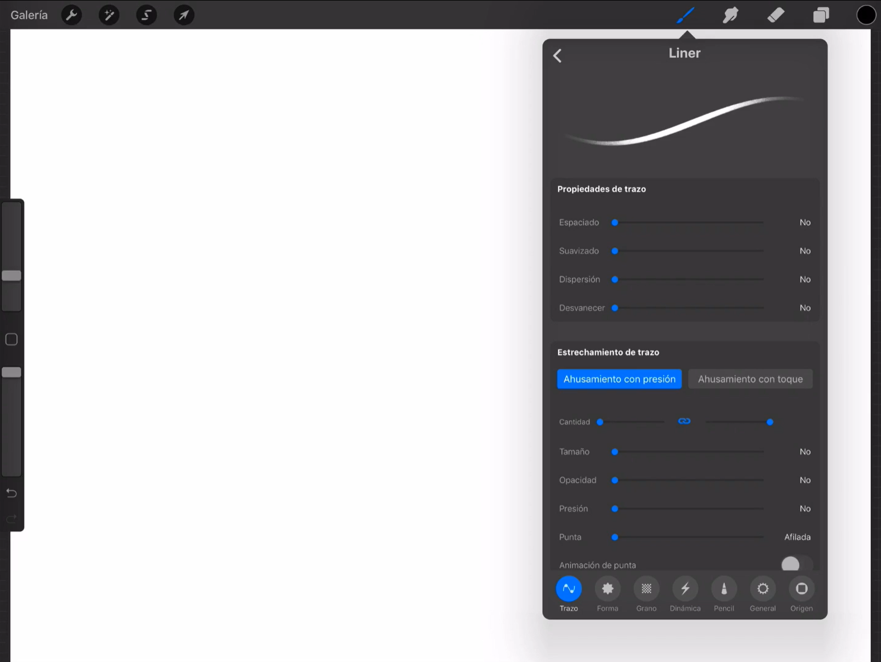881x662 pixels.
Task: Toggle the Cantidad link chain icon
Action: pos(684,421)
